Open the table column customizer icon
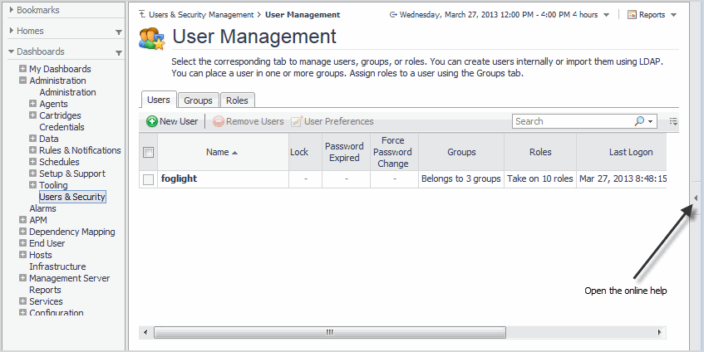 [x=673, y=121]
